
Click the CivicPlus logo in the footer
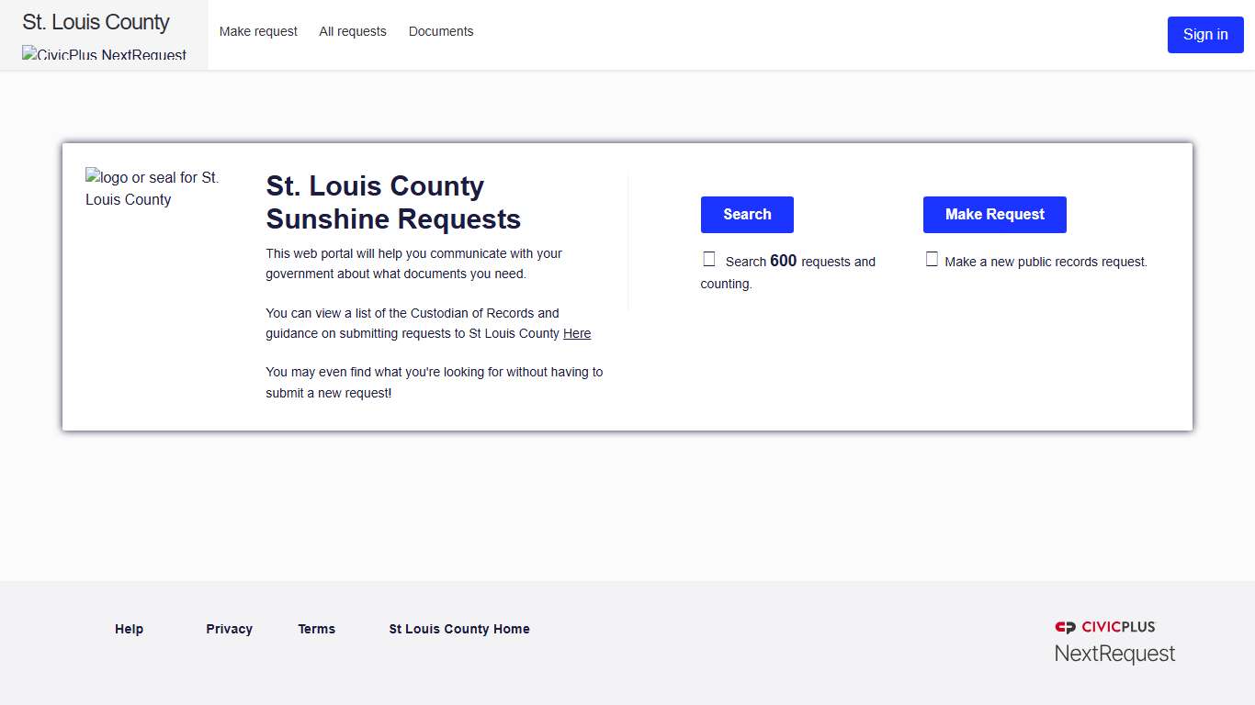pyautogui.click(x=1104, y=627)
